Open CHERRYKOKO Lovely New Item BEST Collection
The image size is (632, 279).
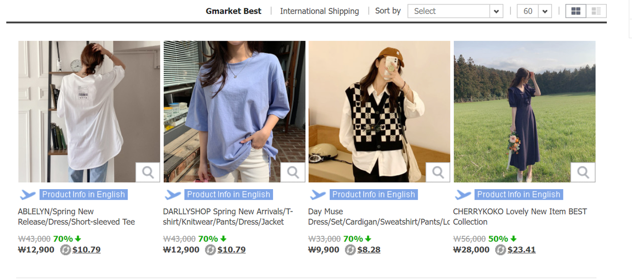[519, 217]
